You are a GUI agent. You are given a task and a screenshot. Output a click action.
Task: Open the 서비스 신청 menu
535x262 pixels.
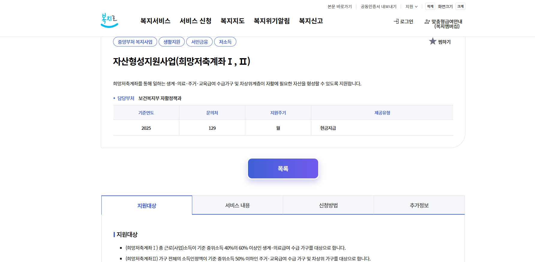click(x=196, y=21)
